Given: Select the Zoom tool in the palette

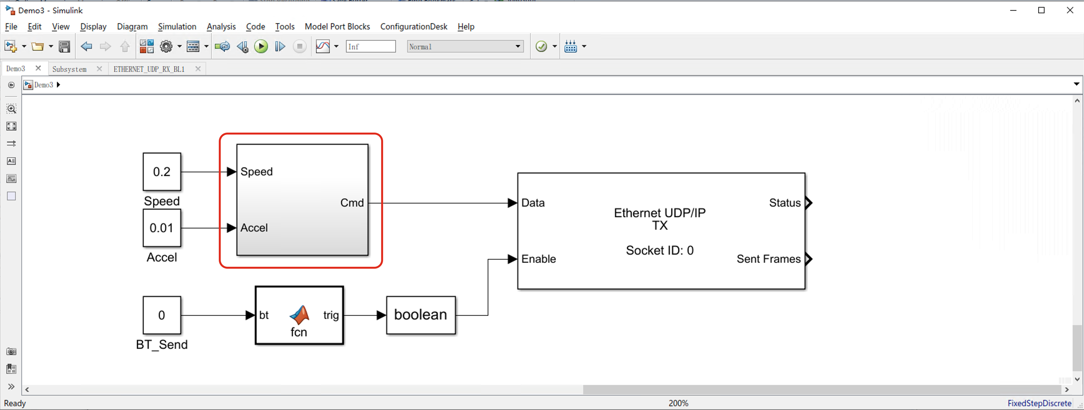Looking at the screenshot, I should click(11, 109).
